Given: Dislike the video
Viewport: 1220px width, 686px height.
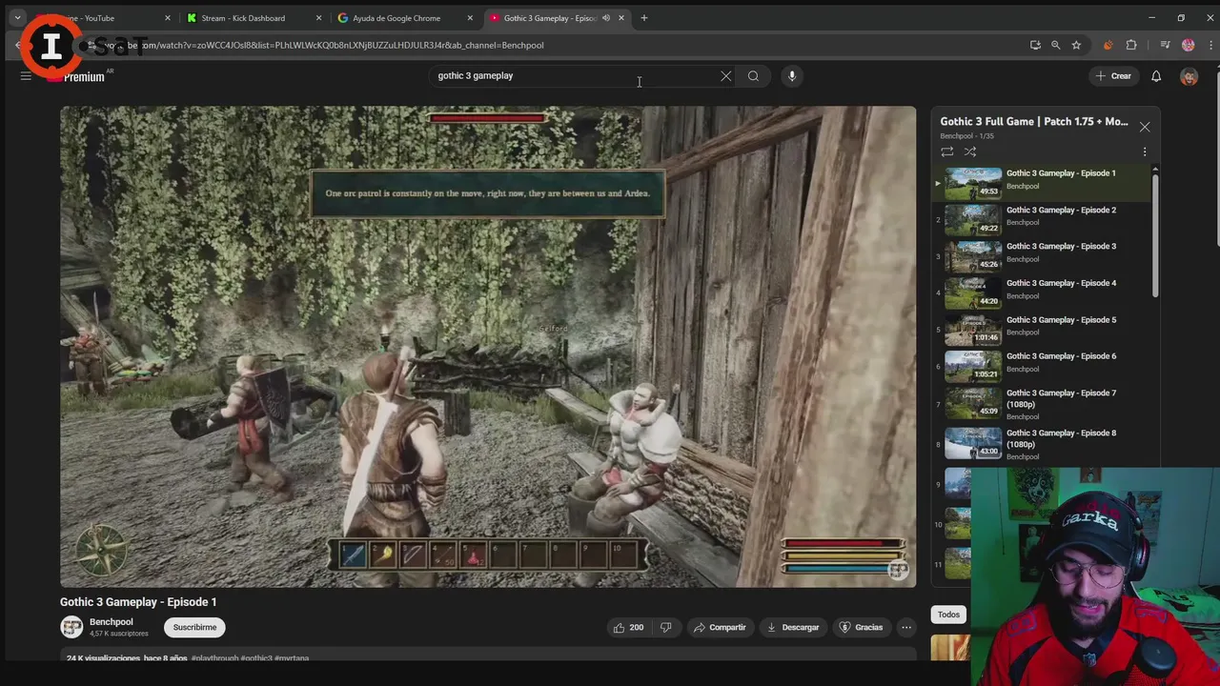Looking at the screenshot, I should [666, 627].
